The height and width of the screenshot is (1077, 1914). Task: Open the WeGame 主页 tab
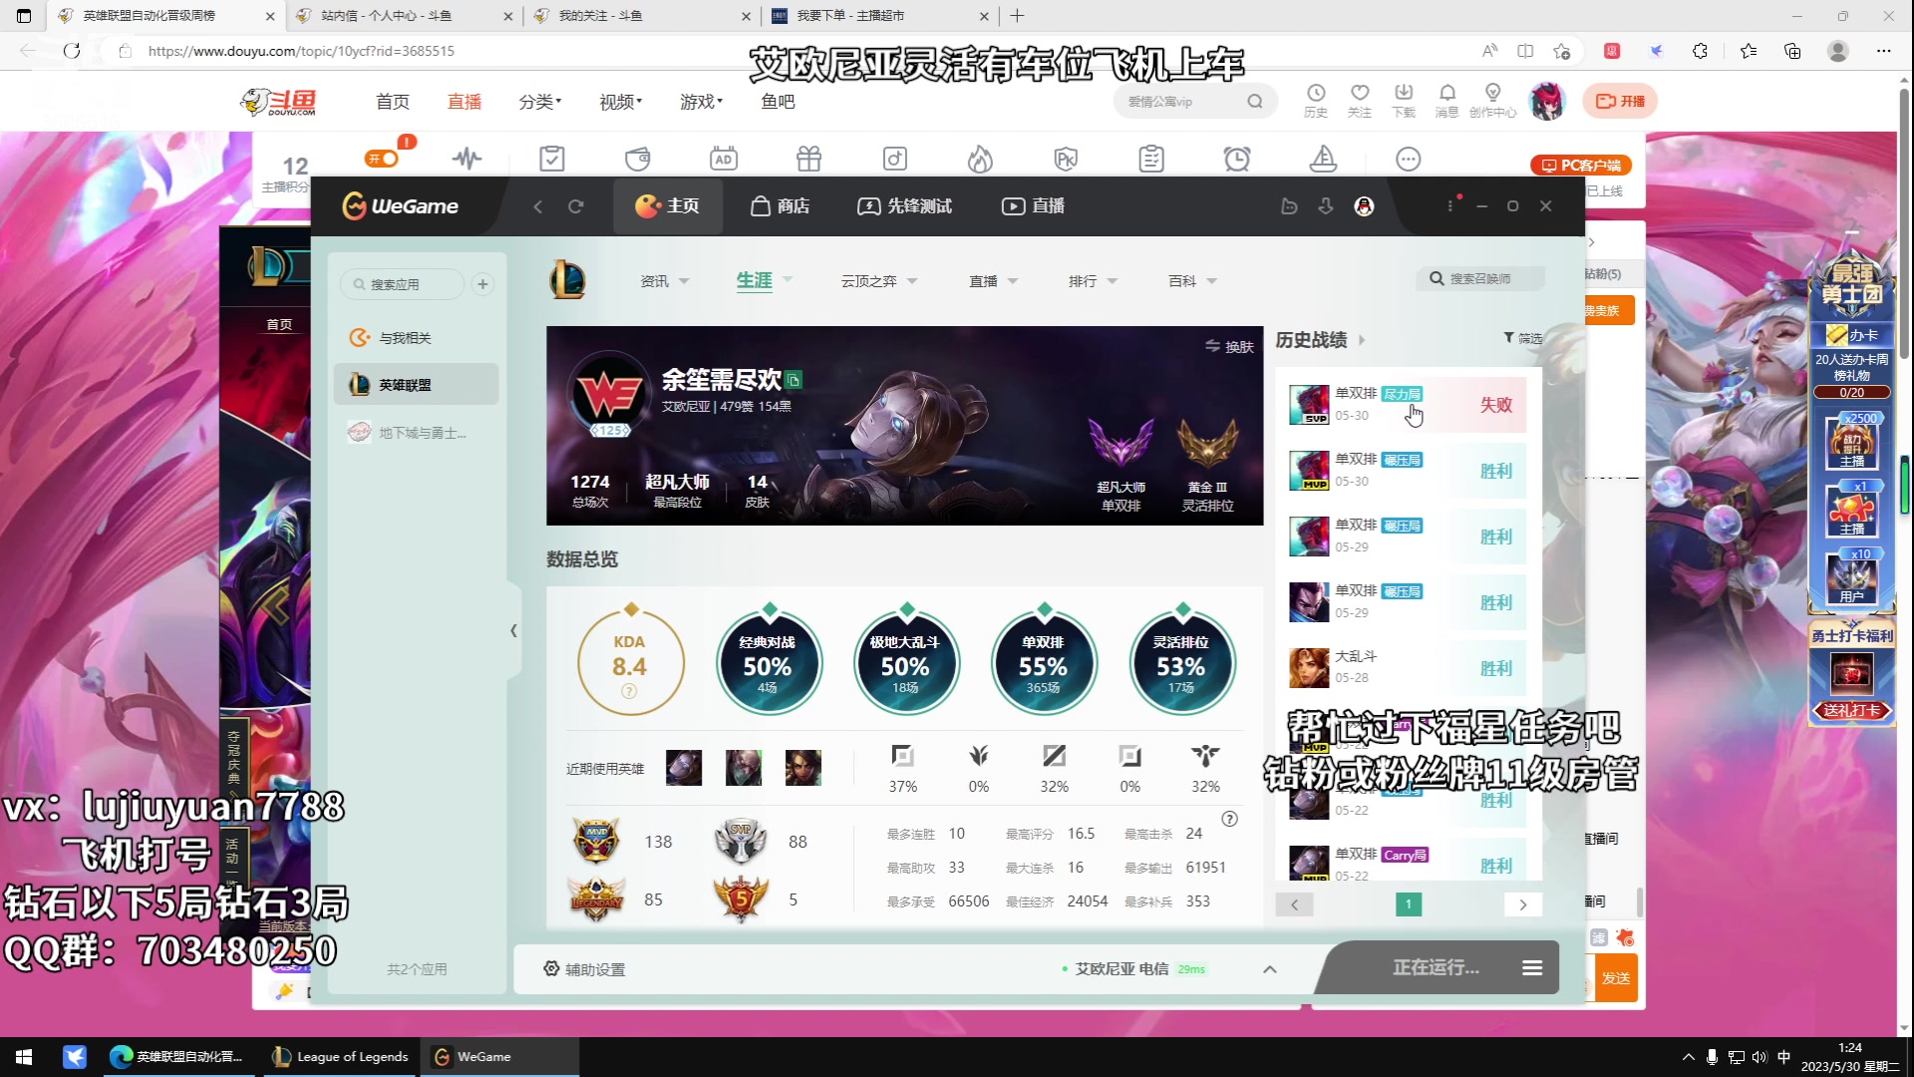[x=667, y=206]
